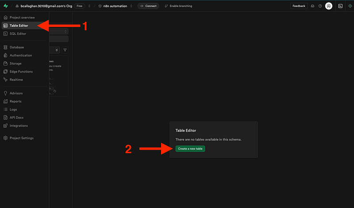Open the schema selector dropdown

59,31
